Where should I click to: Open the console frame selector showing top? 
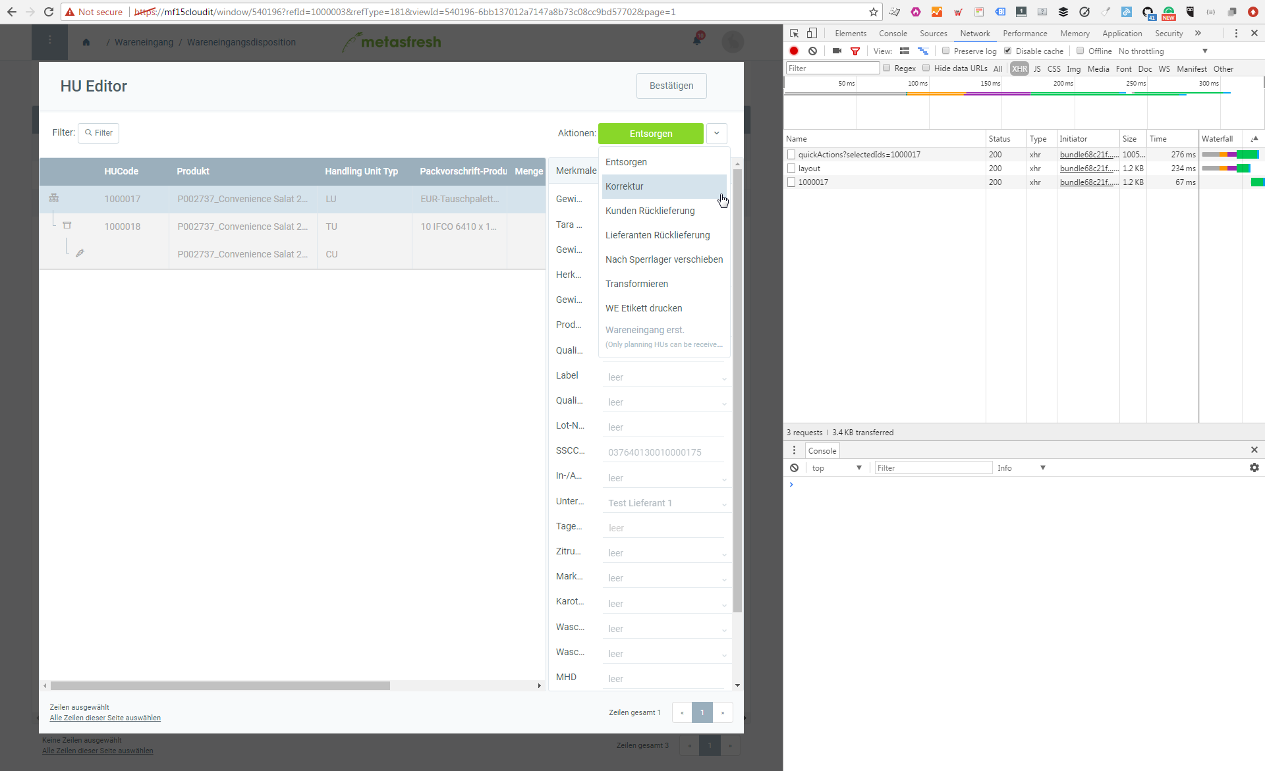pos(837,467)
